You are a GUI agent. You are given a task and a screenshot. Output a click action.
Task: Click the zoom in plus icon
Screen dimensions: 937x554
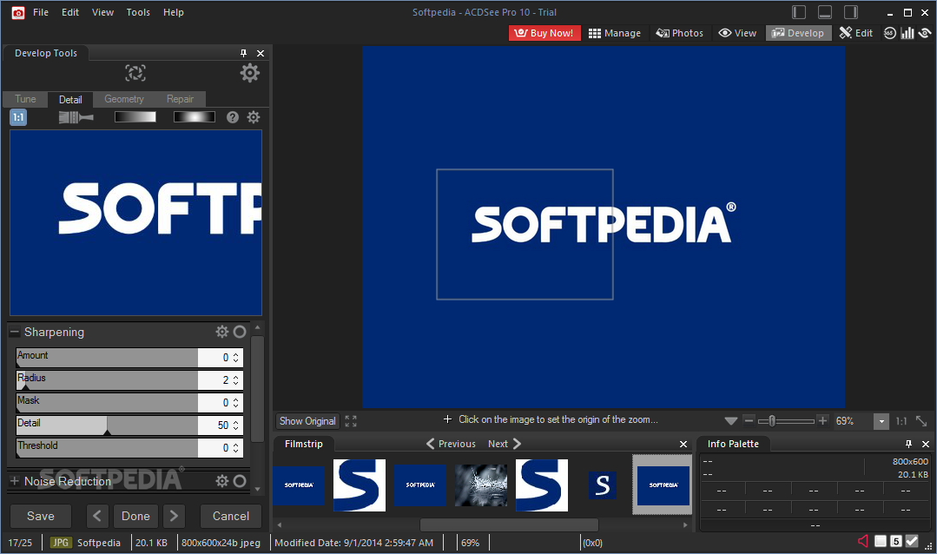pyautogui.click(x=823, y=421)
